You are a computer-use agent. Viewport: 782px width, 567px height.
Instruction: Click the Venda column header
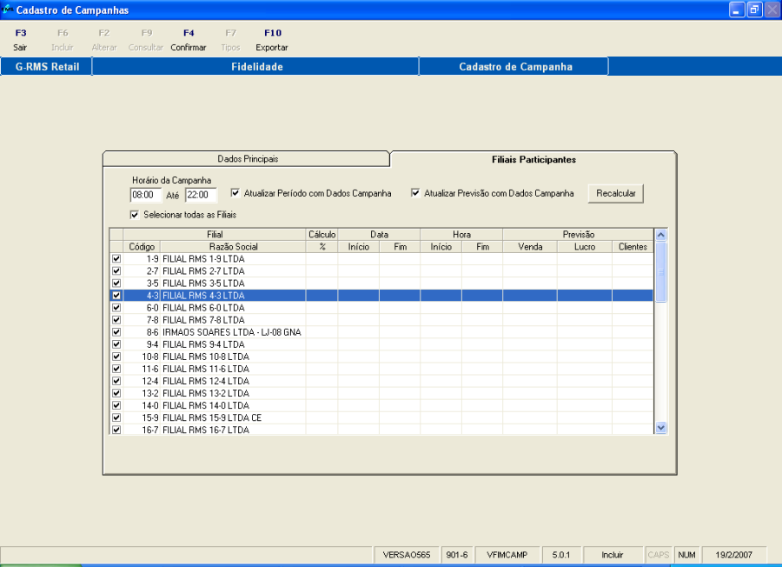530,247
